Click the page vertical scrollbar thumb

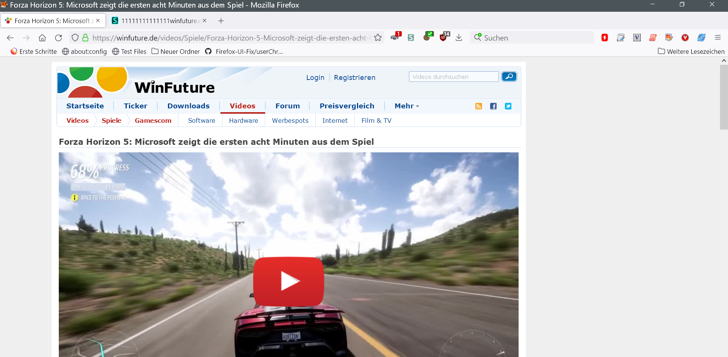pyautogui.click(x=724, y=97)
